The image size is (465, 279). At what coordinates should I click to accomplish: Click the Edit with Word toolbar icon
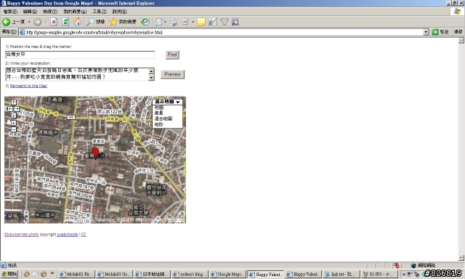coord(185,22)
